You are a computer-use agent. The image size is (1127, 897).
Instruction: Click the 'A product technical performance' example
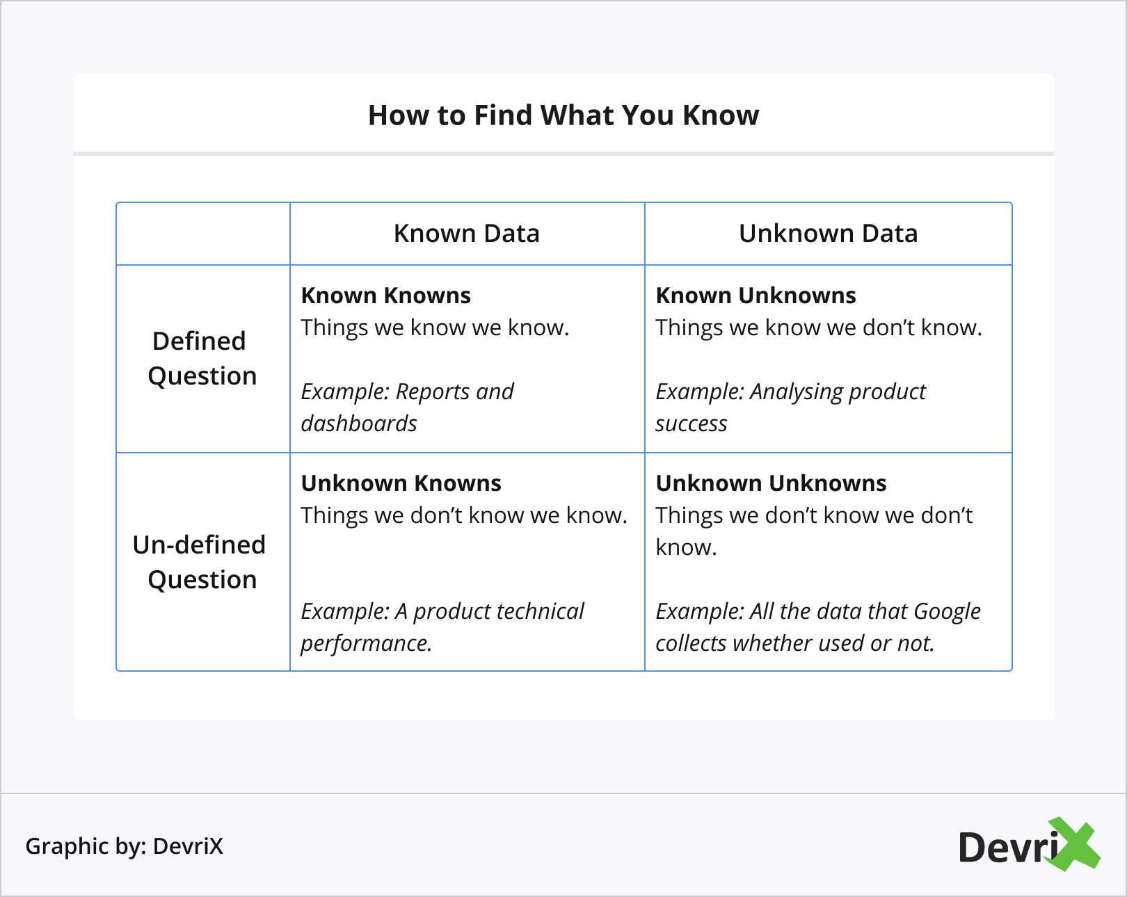(442, 627)
